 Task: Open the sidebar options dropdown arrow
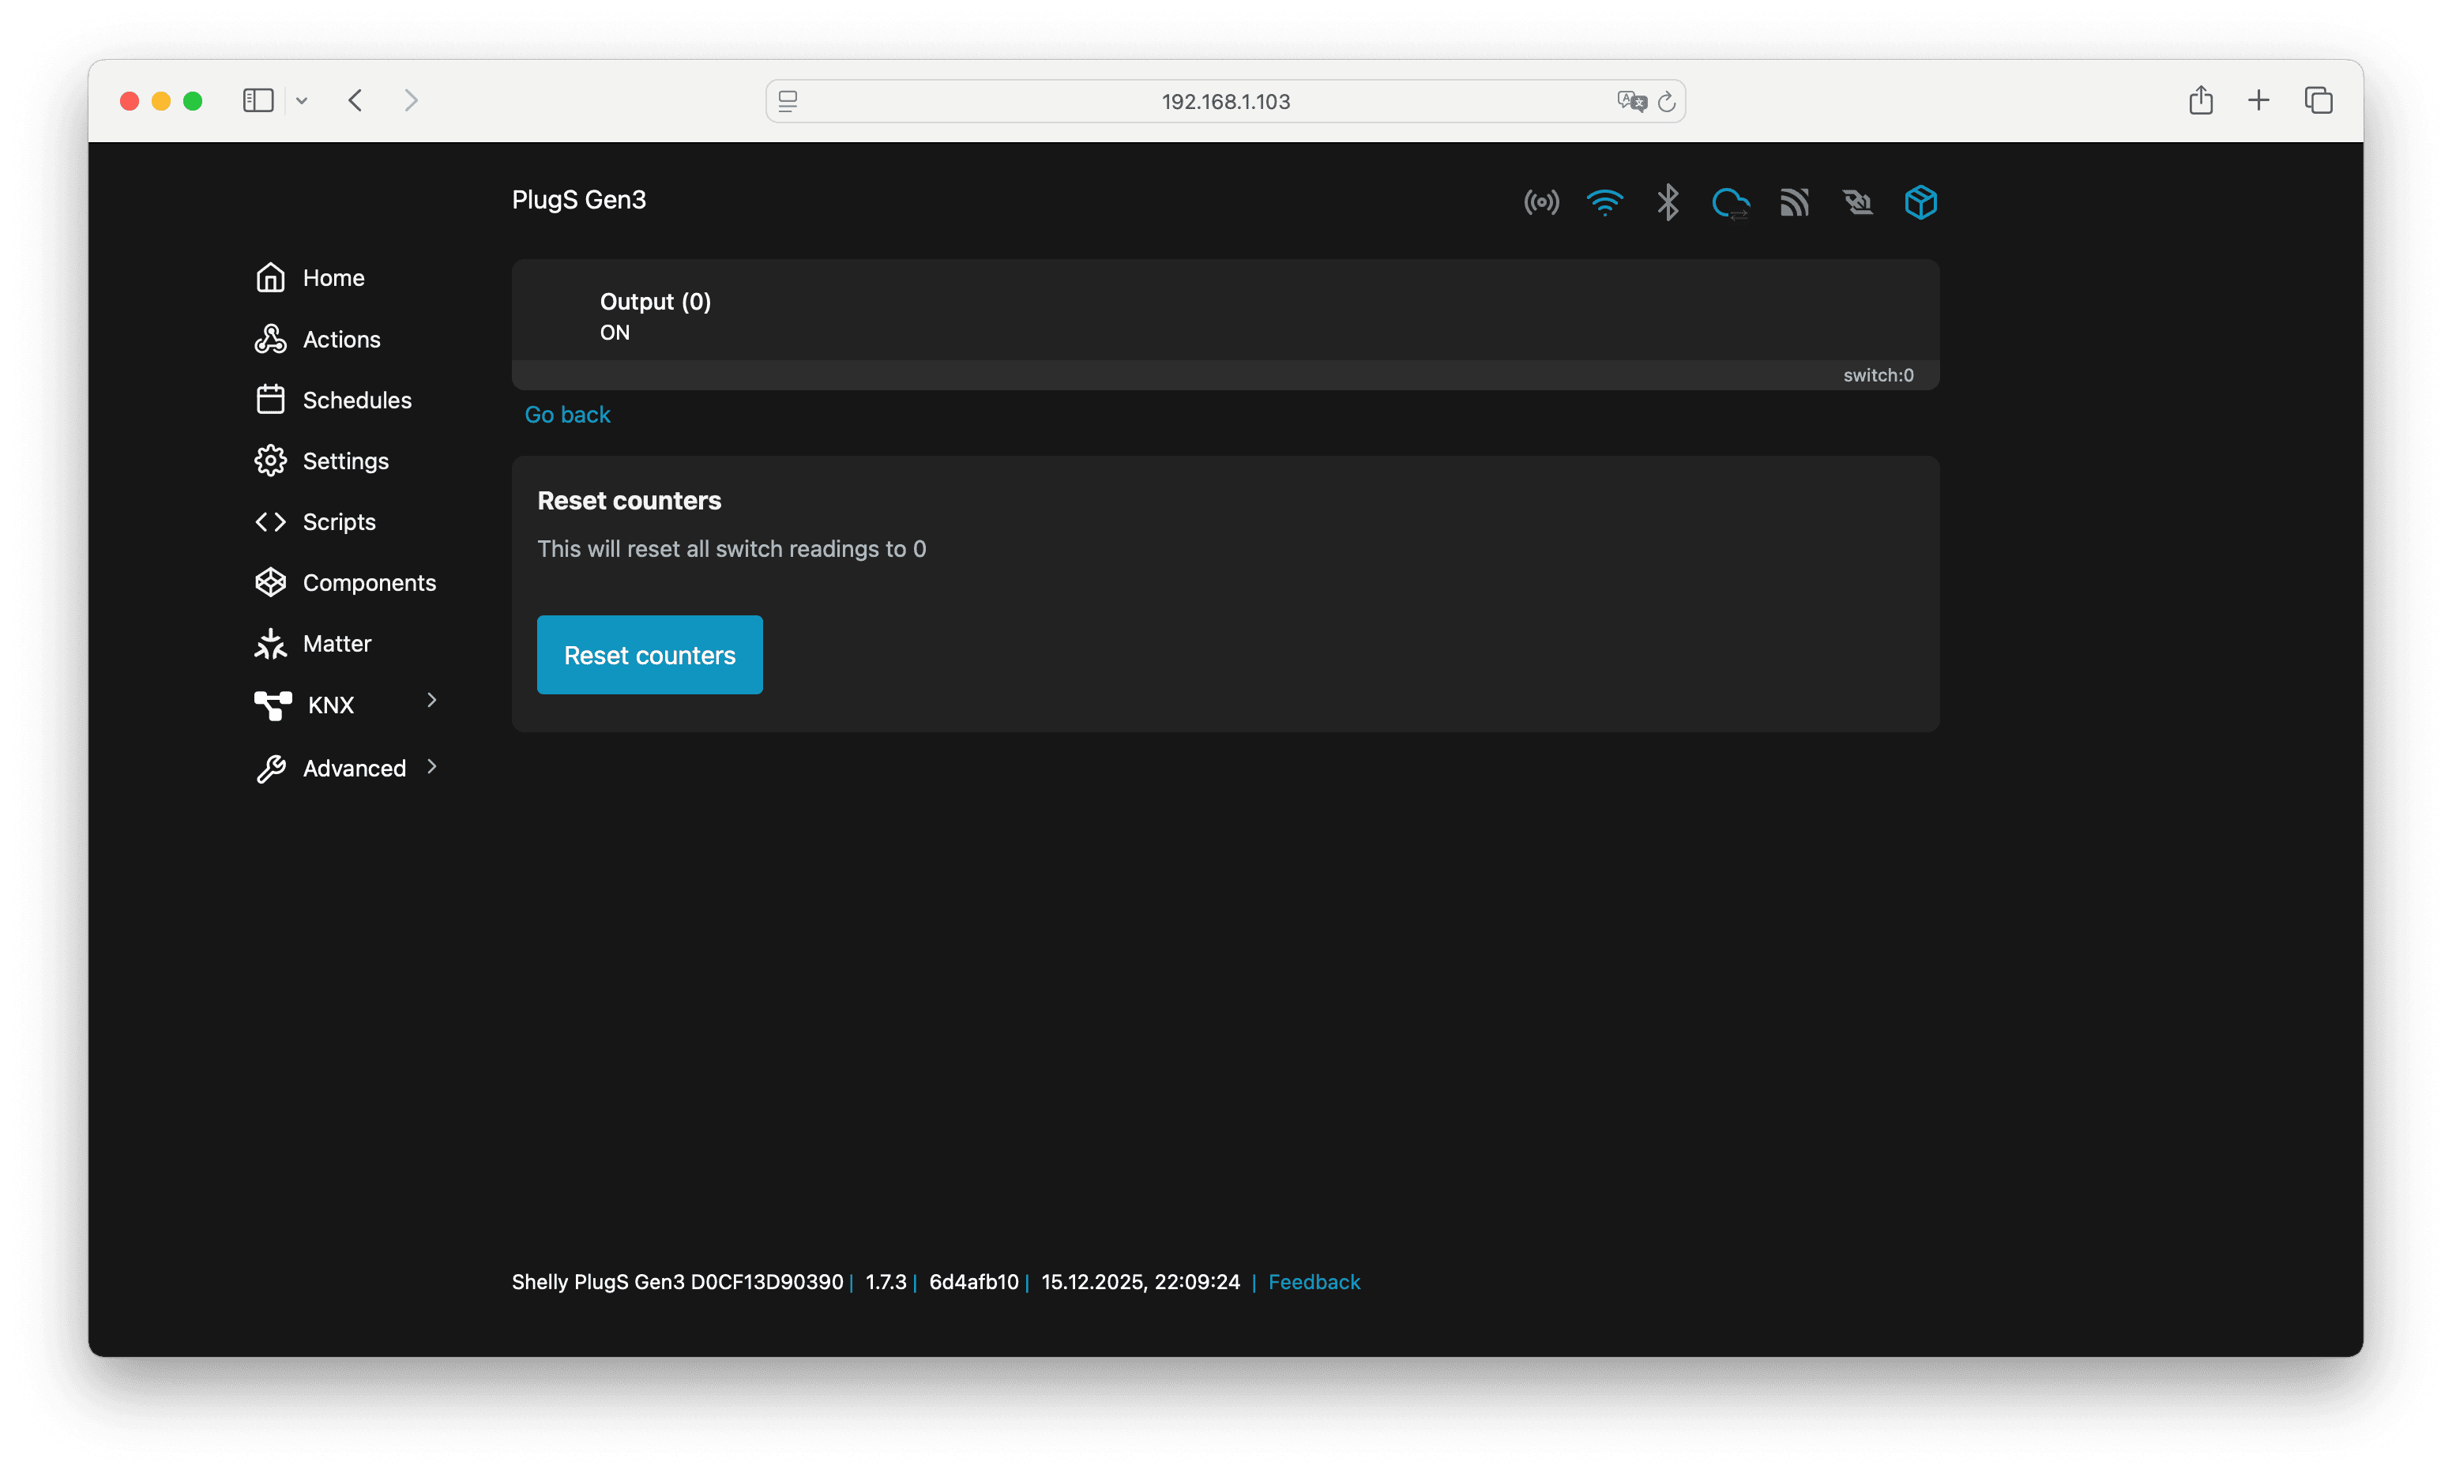302,100
